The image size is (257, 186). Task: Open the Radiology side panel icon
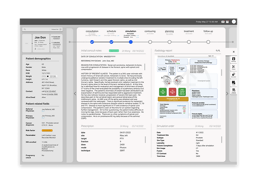point(234,59)
